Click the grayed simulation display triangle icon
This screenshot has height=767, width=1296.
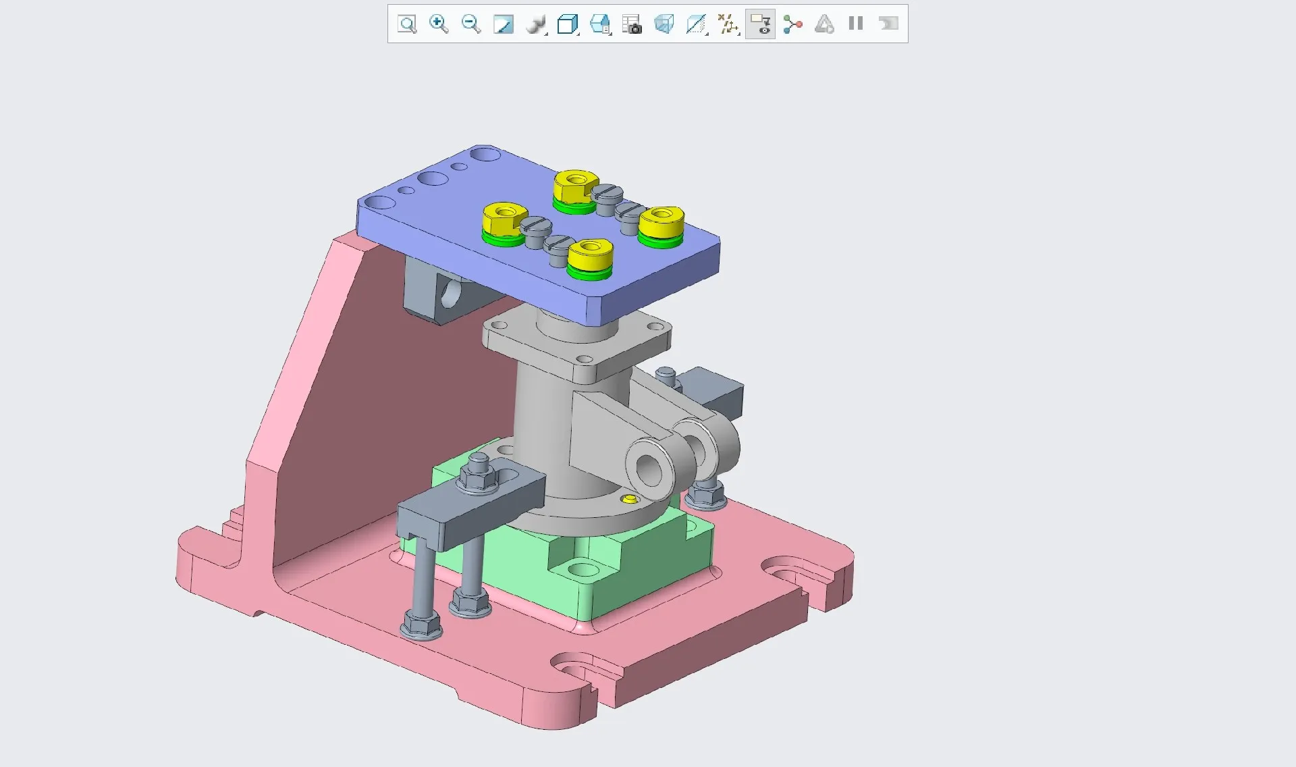click(824, 24)
